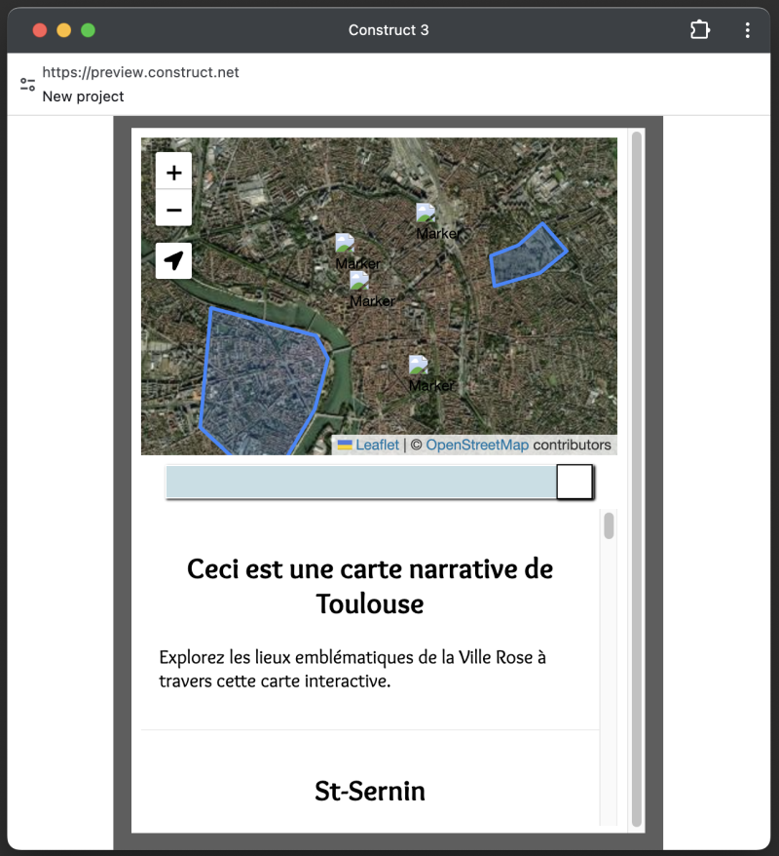Select the northernmost Marker near the railway

pyautogui.click(x=426, y=213)
